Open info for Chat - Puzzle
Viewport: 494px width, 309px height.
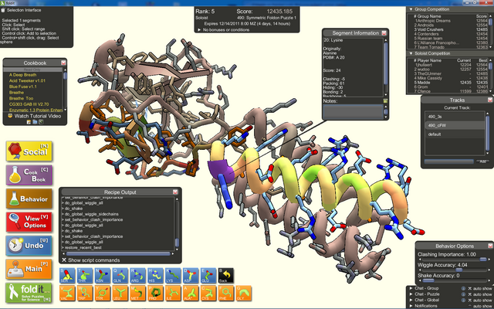click(463, 294)
